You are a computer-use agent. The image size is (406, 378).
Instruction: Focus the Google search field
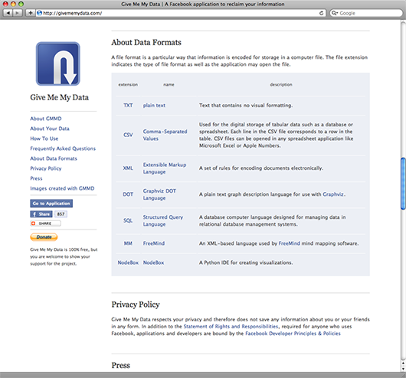click(366, 13)
